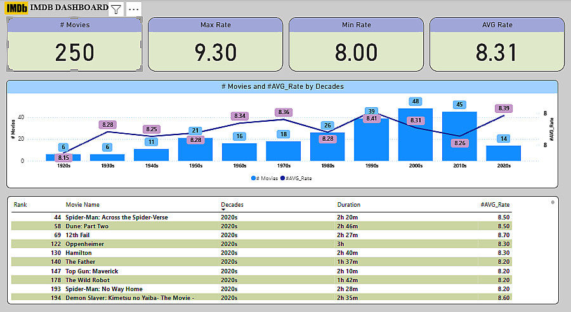The image size is (571, 312).
Task: Click the 48 movies data label
Action: [x=416, y=101]
